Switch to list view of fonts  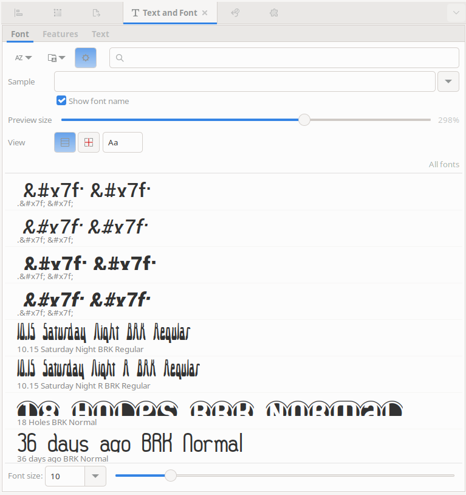coord(65,142)
